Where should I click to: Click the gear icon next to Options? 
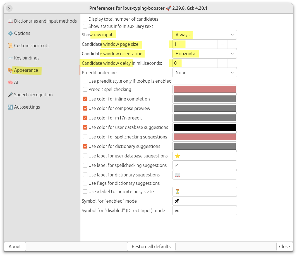(10, 34)
